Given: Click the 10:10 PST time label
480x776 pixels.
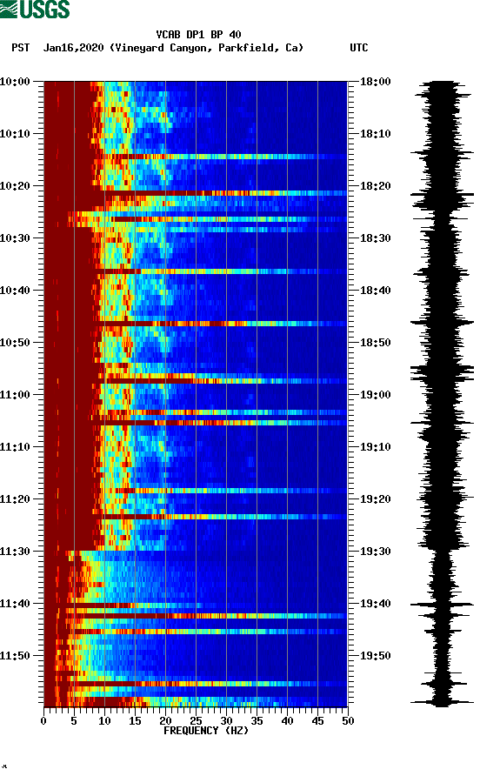Looking at the screenshot, I should point(15,134).
